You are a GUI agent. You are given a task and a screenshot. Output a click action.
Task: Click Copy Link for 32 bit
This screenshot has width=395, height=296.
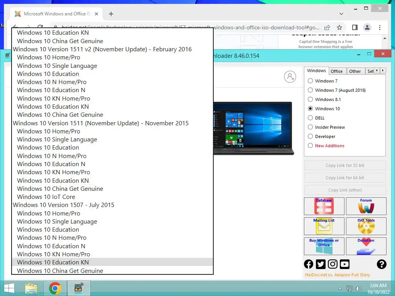point(345,165)
